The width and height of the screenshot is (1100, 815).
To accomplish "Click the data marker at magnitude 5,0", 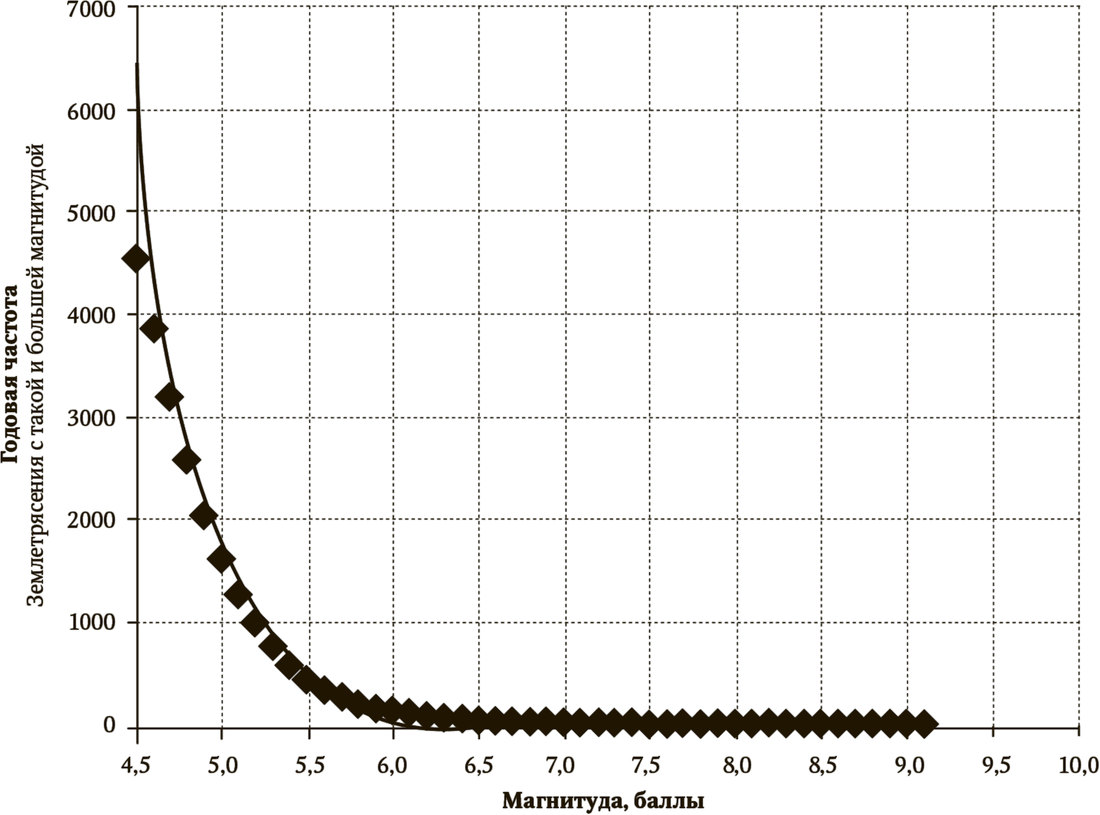I will tap(221, 559).
